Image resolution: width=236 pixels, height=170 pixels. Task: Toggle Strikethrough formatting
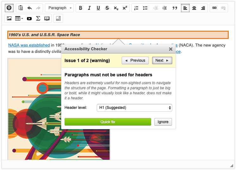pyautogui.click(x=107, y=8)
